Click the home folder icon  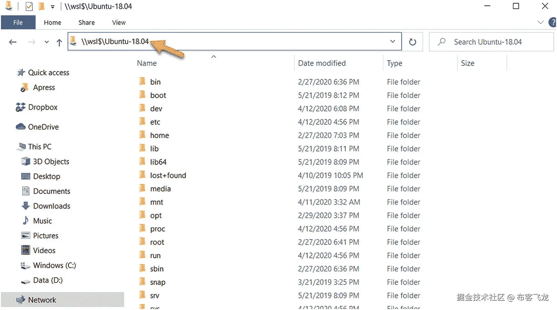(142, 135)
